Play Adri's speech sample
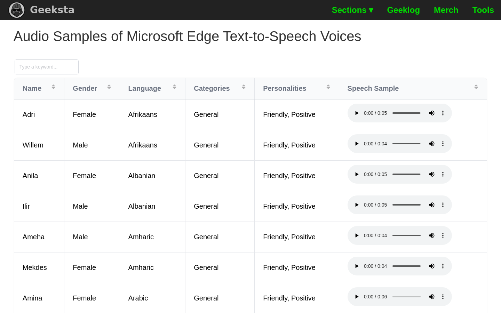The width and height of the screenshot is (501, 313). (357, 113)
